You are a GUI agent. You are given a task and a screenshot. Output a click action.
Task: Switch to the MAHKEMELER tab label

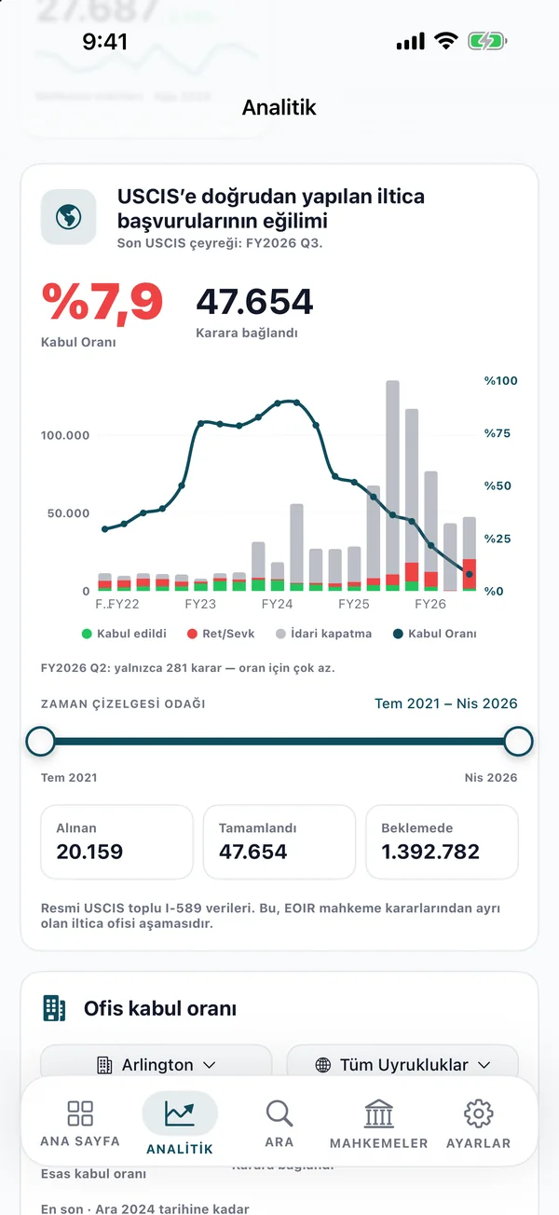click(378, 1143)
